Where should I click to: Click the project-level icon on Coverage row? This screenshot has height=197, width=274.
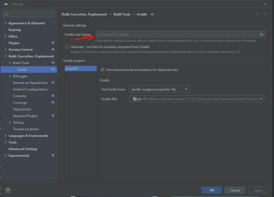click(53, 103)
